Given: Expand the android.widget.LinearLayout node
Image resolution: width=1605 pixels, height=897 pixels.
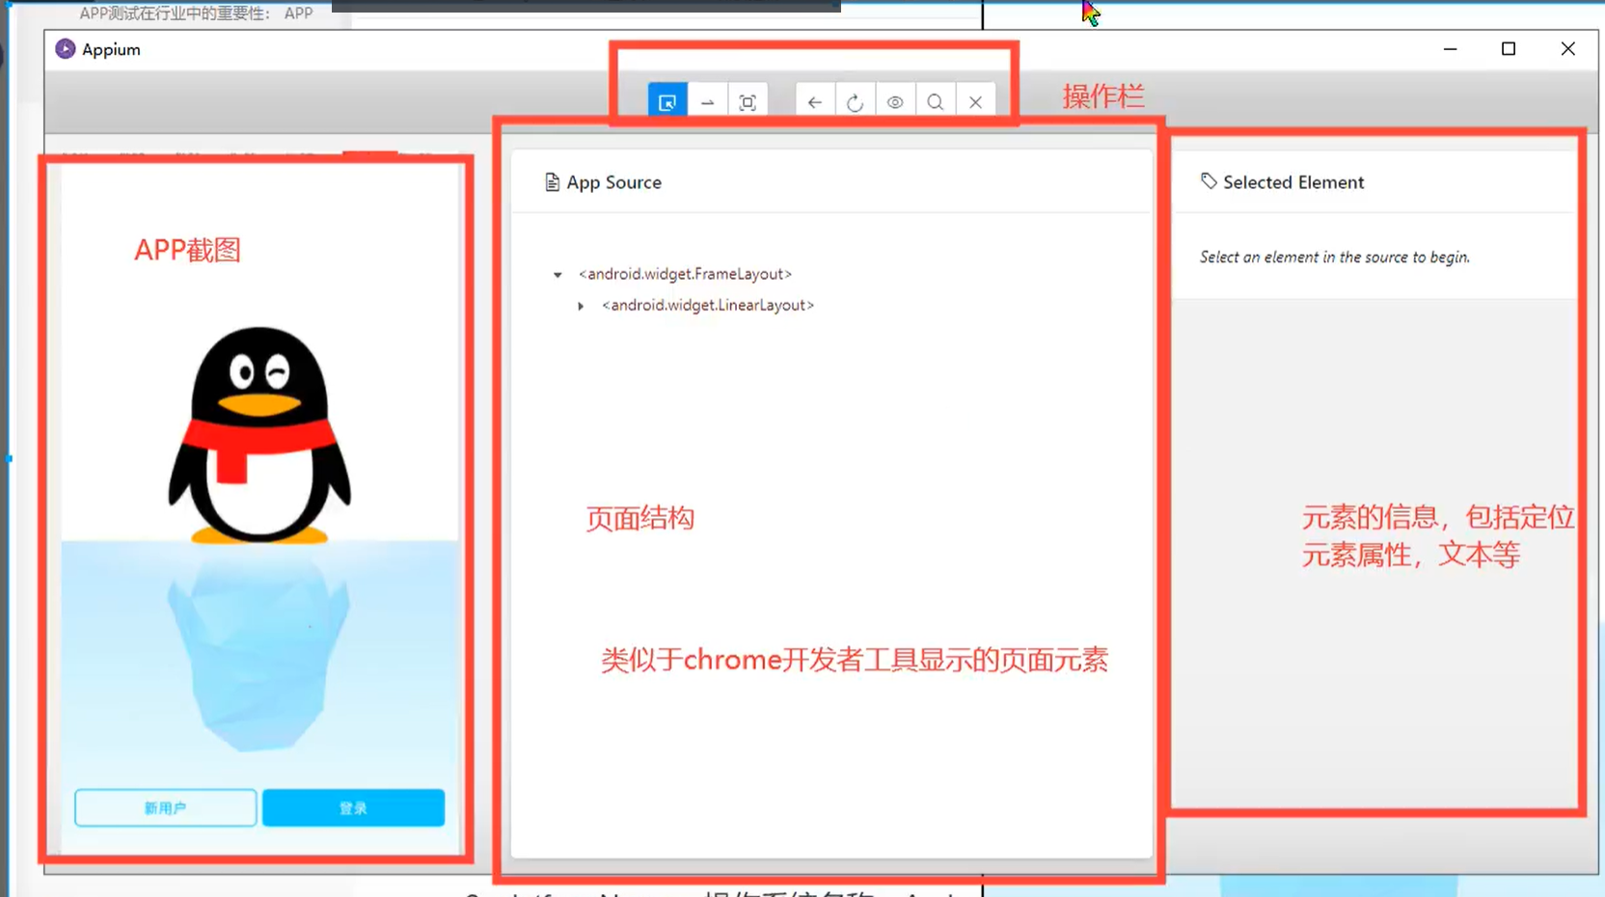Looking at the screenshot, I should [581, 306].
